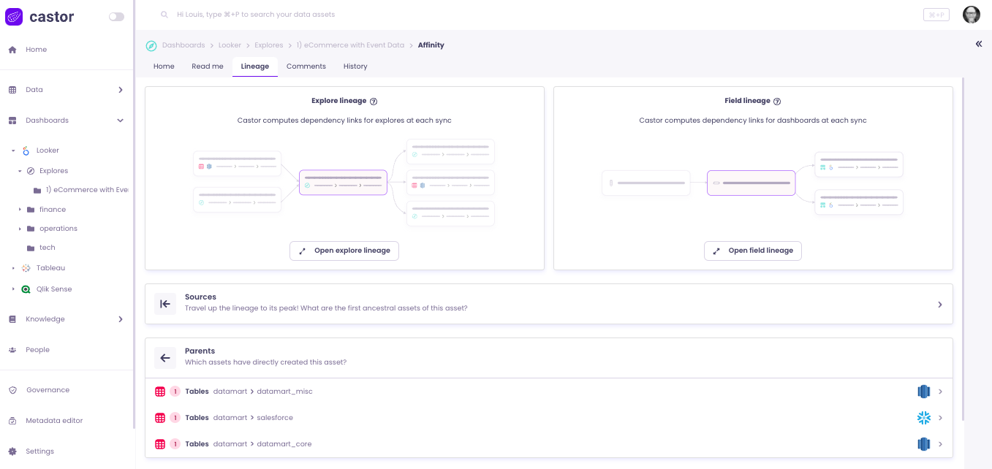This screenshot has width=992, height=469.
Task: Switch to the History tab
Action: [x=355, y=66]
